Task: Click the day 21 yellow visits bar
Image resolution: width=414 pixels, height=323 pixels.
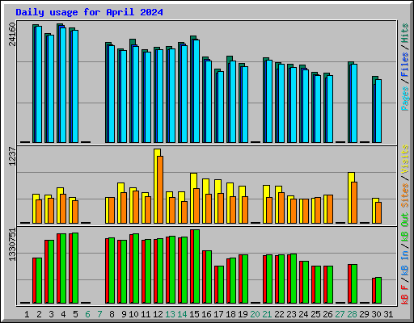Action: click(x=264, y=204)
